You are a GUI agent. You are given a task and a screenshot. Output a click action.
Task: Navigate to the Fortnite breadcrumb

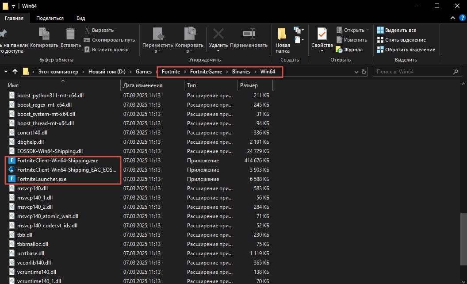(171, 72)
